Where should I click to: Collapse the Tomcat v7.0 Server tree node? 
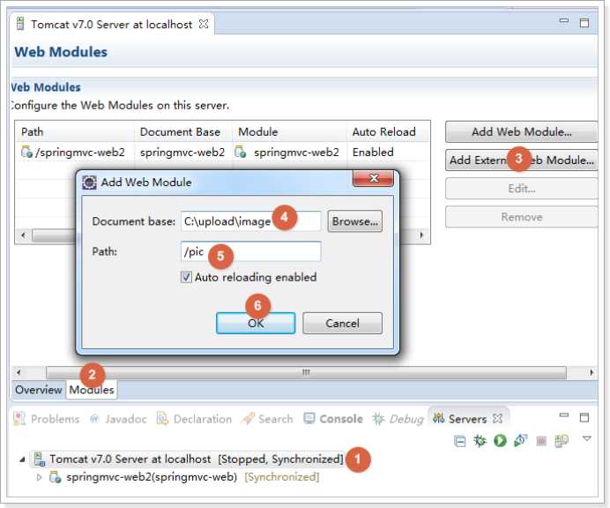pyautogui.click(x=23, y=459)
